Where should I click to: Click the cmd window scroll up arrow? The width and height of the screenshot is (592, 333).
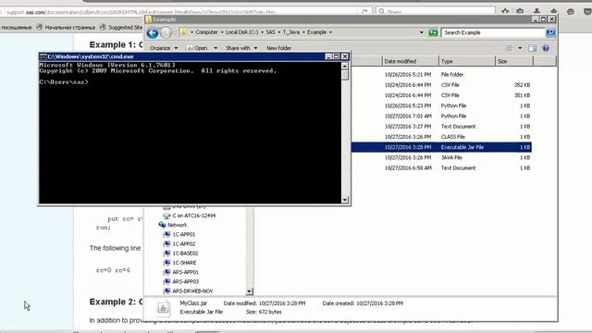pyautogui.click(x=345, y=66)
